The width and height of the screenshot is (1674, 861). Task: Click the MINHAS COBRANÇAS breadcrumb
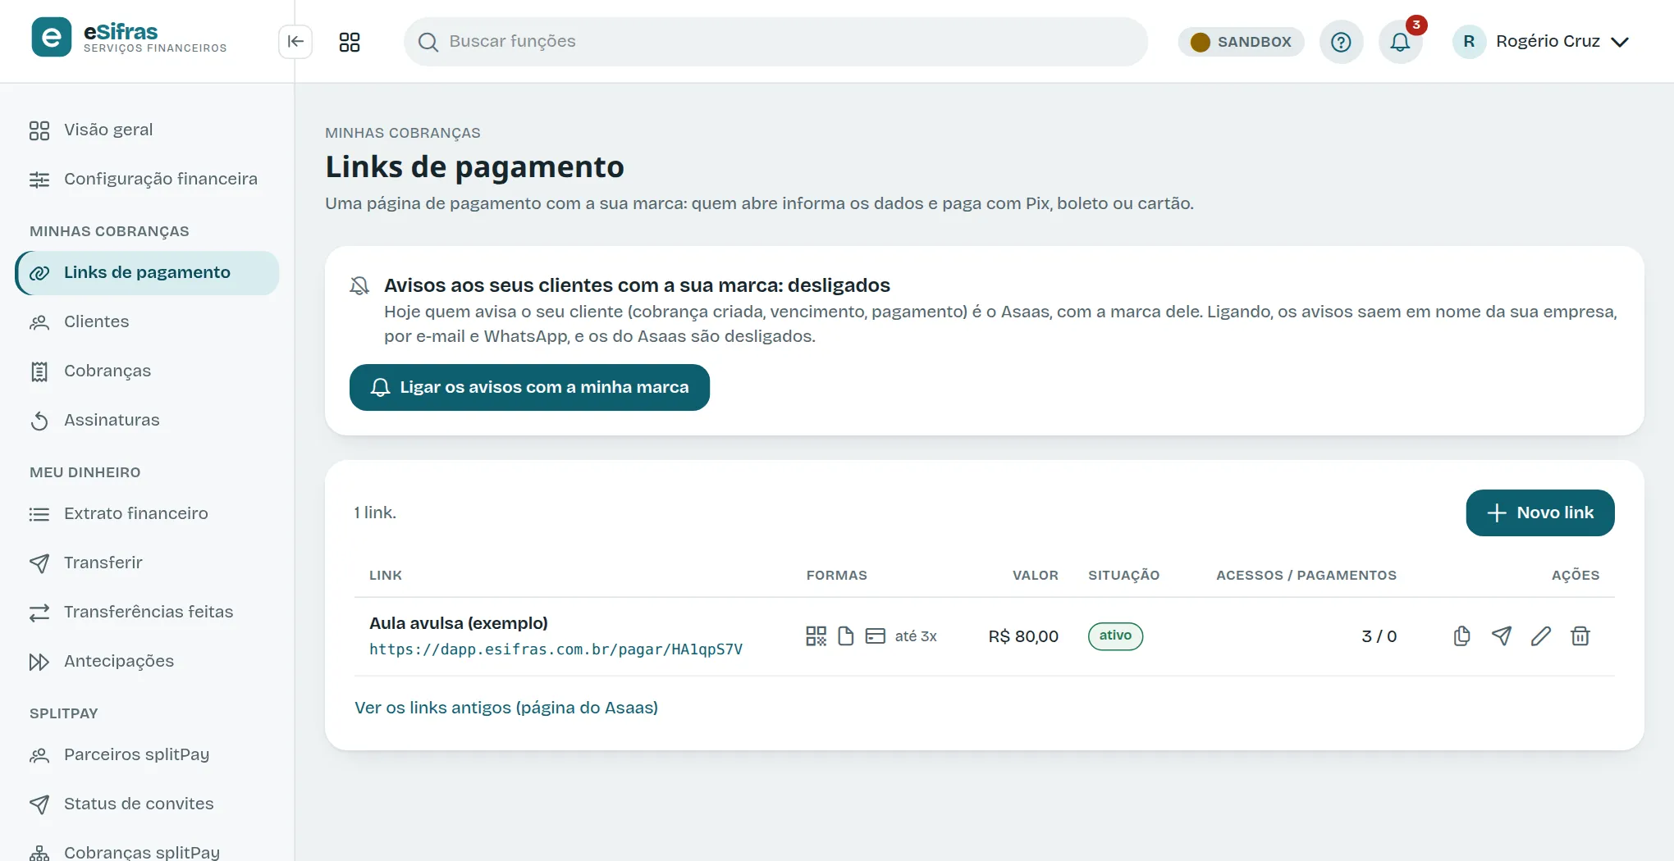tap(403, 133)
